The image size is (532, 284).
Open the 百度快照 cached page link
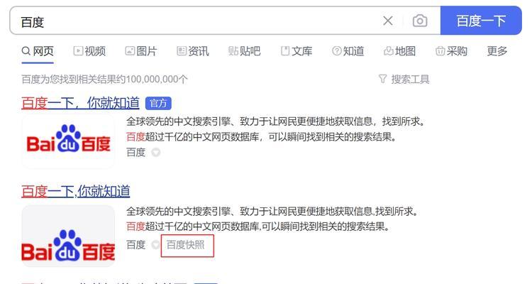[186, 244]
